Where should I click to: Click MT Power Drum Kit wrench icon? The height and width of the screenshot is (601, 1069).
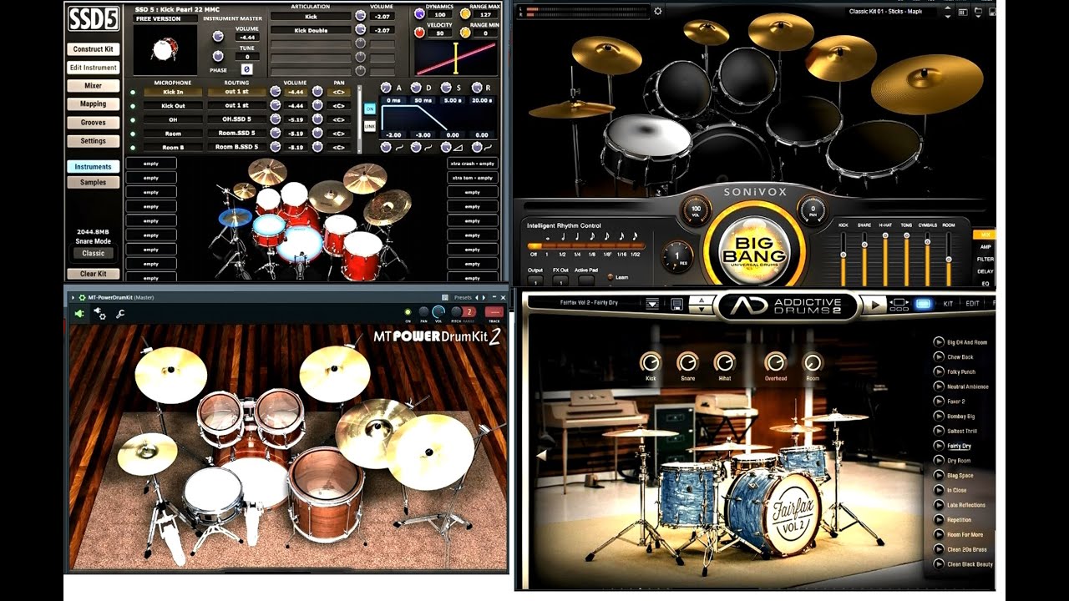click(121, 314)
